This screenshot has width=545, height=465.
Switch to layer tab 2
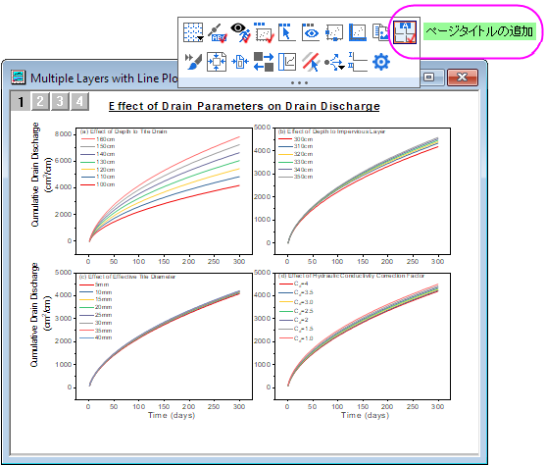(40, 102)
